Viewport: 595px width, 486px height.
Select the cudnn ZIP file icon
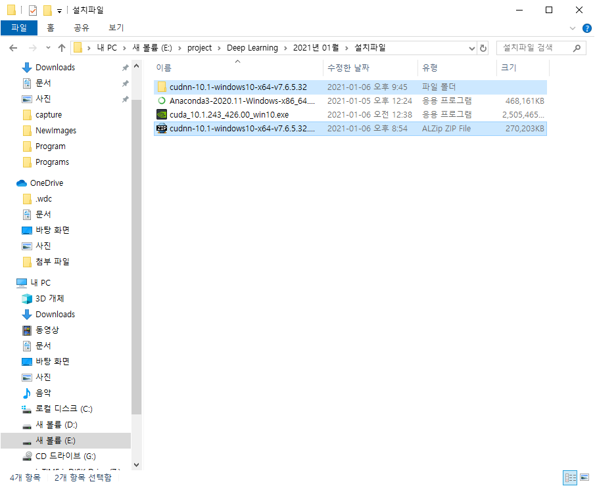click(162, 129)
